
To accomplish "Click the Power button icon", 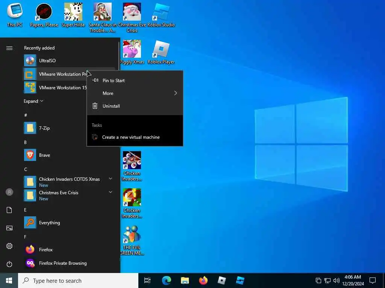I will click(x=9, y=264).
